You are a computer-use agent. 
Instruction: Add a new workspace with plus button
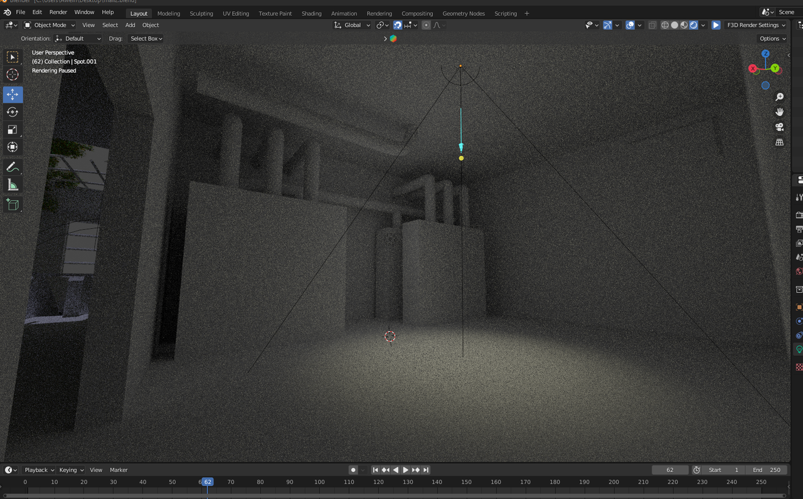526,13
